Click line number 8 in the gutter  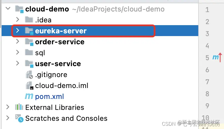click(x=207, y=94)
